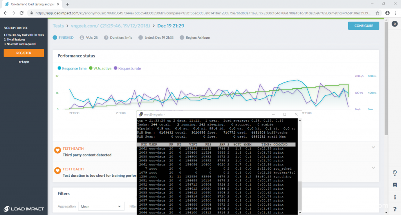This screenshot has height=215, width=401.
Task: Minimize the browser window
Action: click(x=372, y=4)
